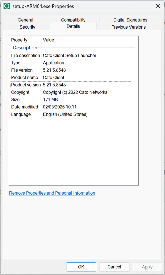
Task: Click the Property column header
Action: tap(25, 40)
